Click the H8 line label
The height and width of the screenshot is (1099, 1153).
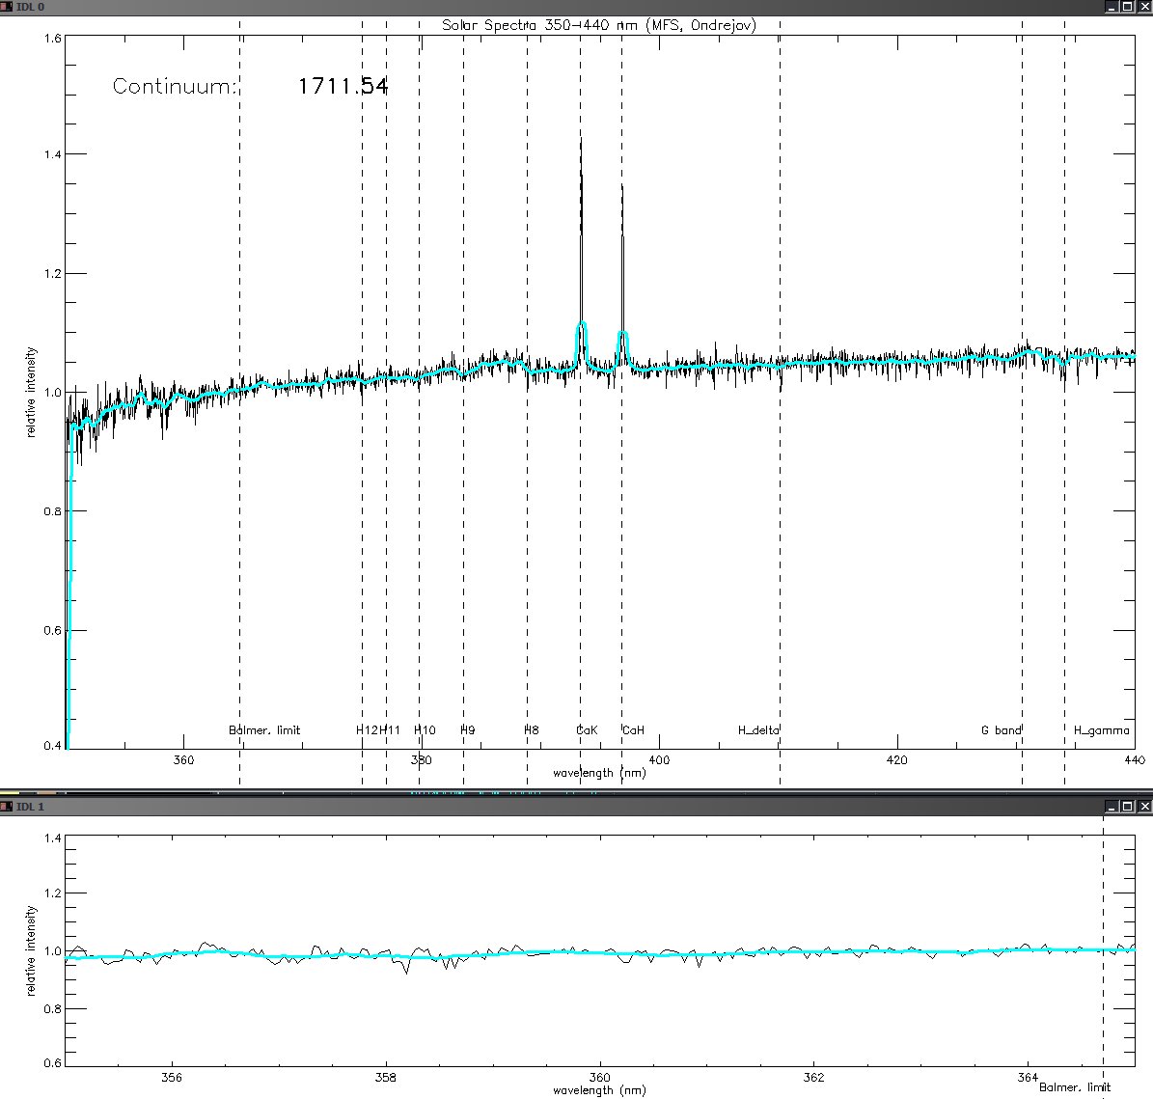[531, 730]
